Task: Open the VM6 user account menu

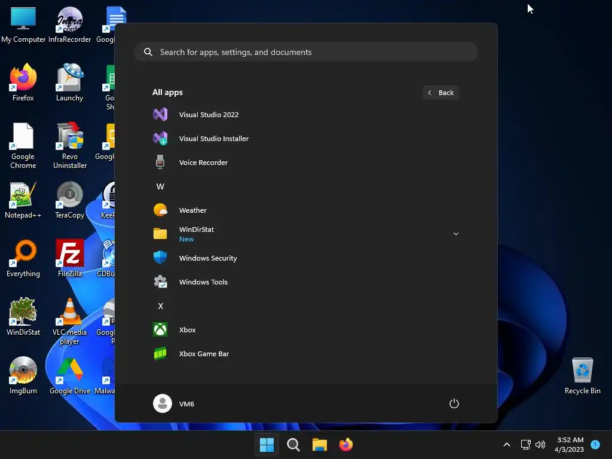Action: click(x=174, y=403)
